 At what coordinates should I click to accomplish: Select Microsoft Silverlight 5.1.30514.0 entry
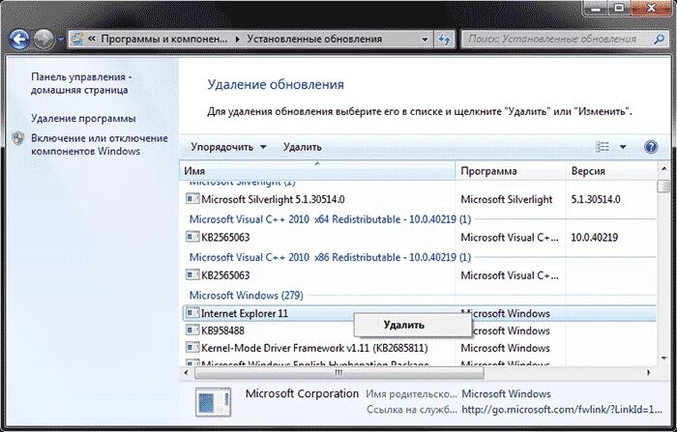pyautogui.click(x=273, y=199)
